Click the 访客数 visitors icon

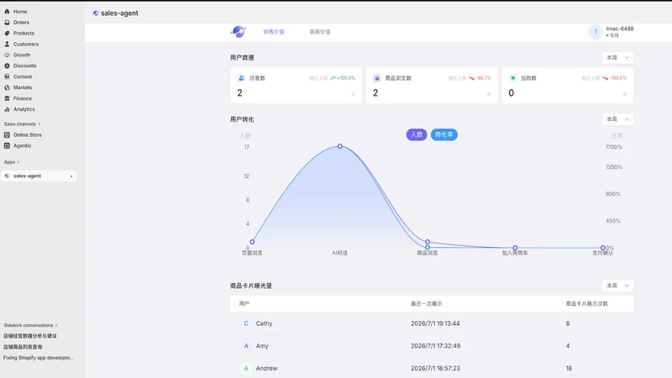point(241,78)
